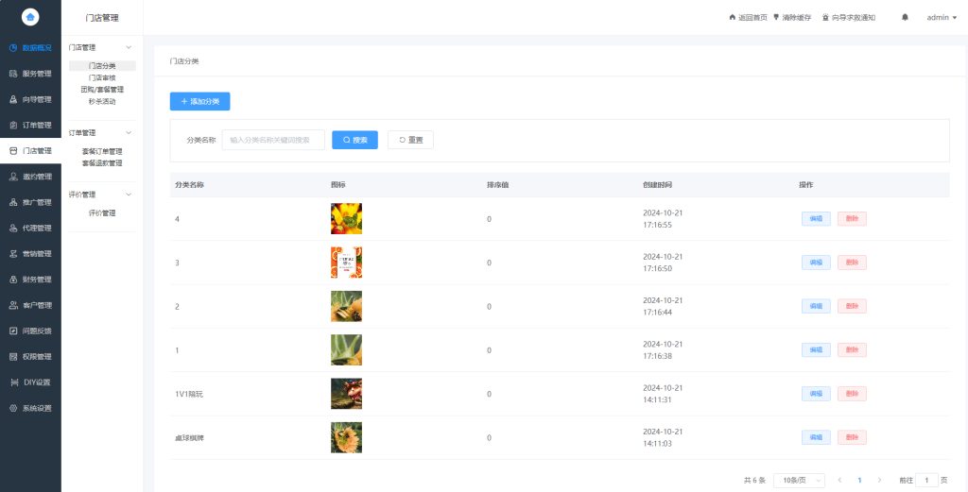The height and width of the screenshot is (492, 968).
Task: Click the 添加分类 button
Action: click(x=199, y=101)
